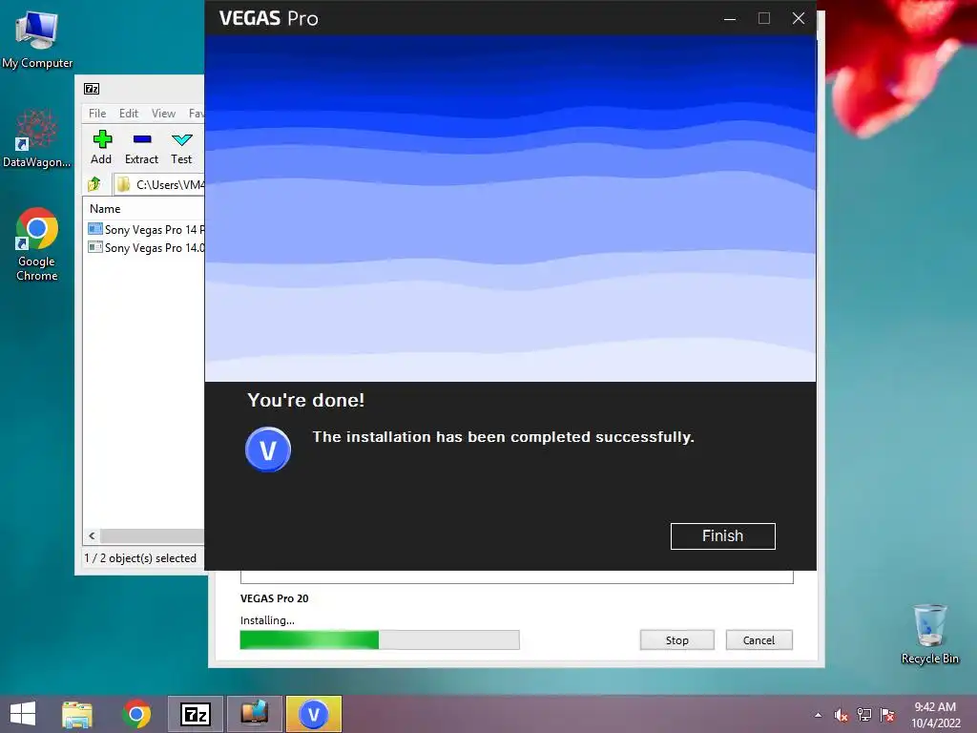Click the installing progress bar

click(380, 640)
